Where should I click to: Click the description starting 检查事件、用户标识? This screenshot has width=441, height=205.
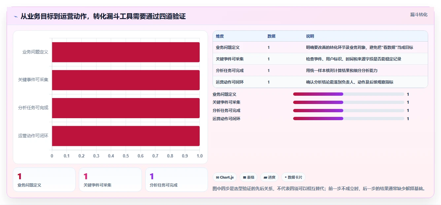(x=354, y=59)
